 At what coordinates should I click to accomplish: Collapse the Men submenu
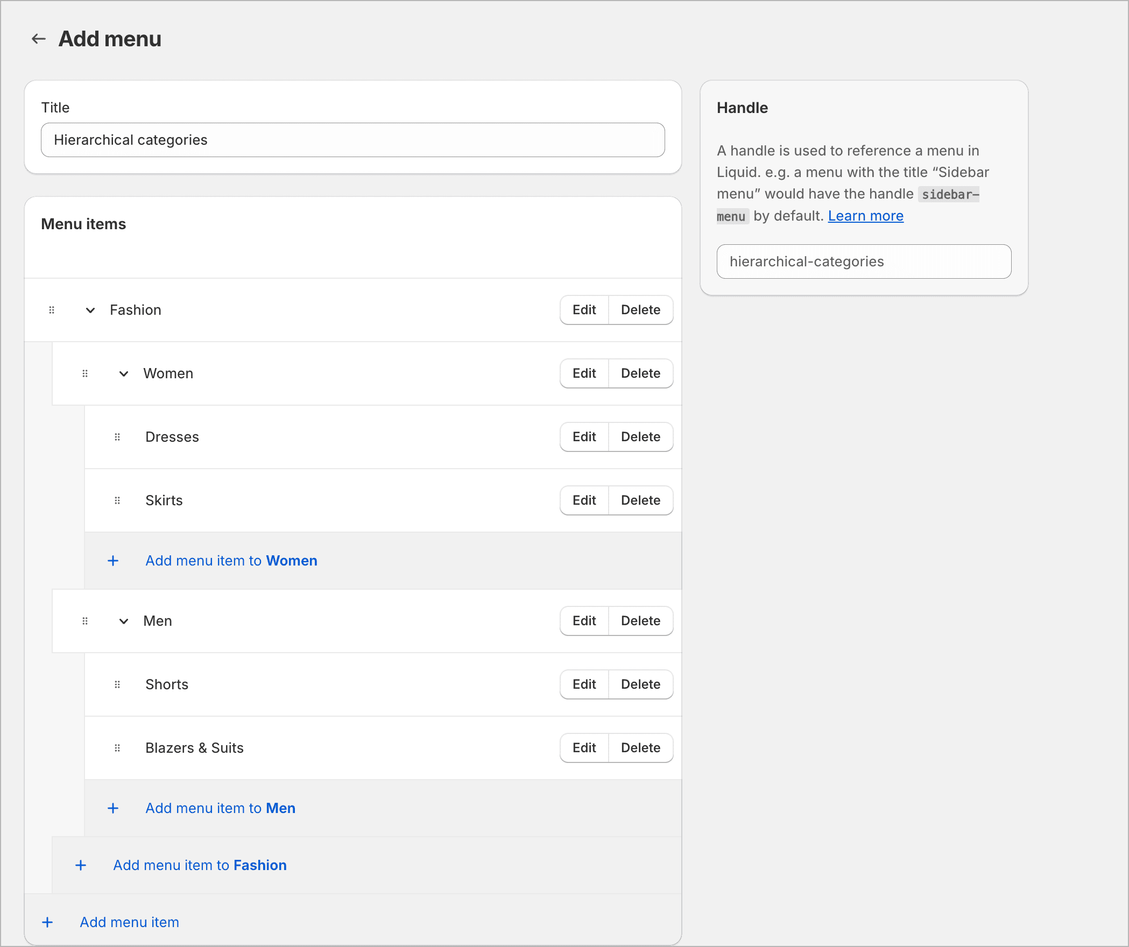[x=123, y=621]
